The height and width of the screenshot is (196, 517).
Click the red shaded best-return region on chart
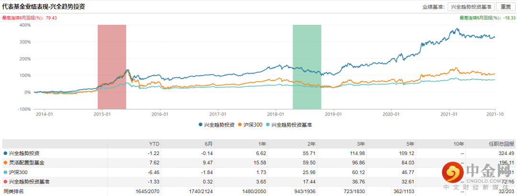coord(112,67)
